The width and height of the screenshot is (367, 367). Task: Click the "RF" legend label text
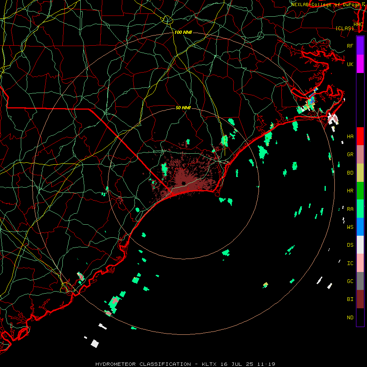pyautogui.click(x=350, y=46)
